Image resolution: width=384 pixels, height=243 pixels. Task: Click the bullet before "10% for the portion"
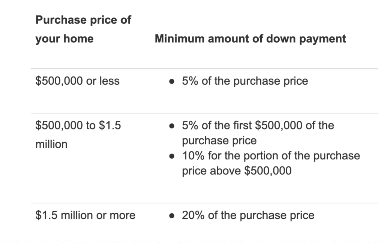[x=171, y=156]
